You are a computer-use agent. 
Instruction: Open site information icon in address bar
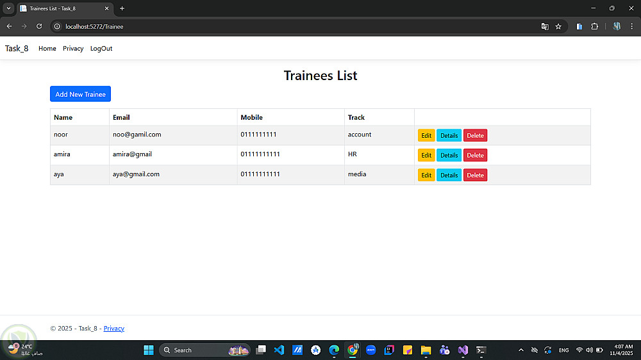click(x=57, y=26)
